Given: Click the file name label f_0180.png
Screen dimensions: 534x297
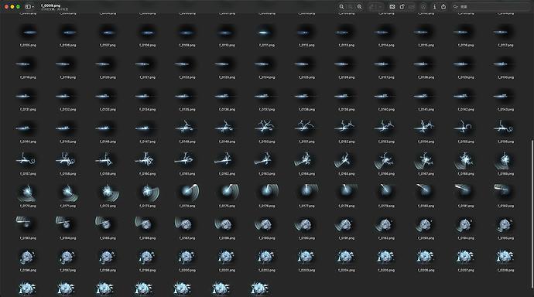Looking at the screenshot, I should click(x=426, y=206).
